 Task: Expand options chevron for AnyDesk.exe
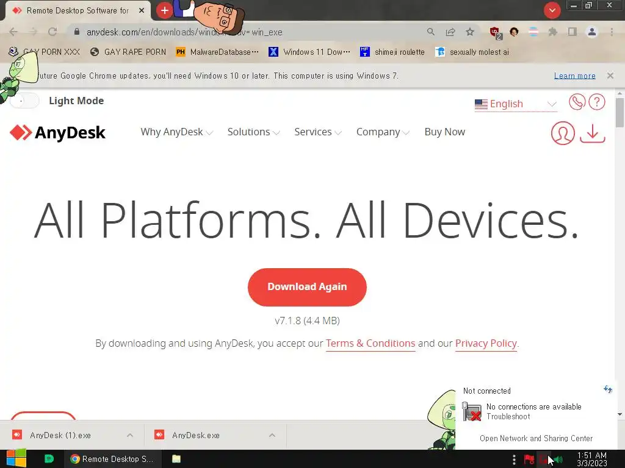(272, 435)
